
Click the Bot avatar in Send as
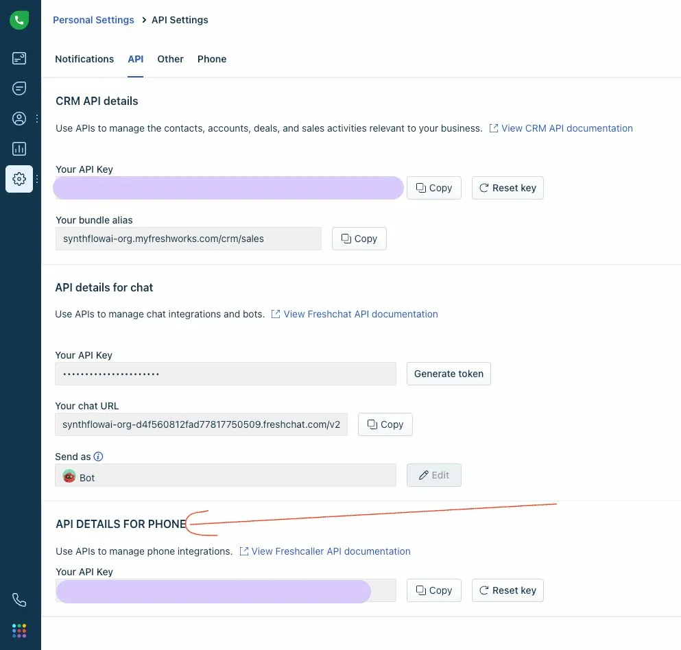tap(69, 477)
